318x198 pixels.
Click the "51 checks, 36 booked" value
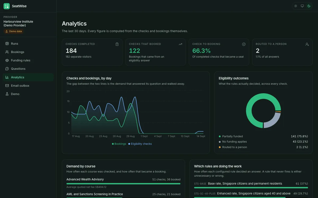tap(166, 180)
